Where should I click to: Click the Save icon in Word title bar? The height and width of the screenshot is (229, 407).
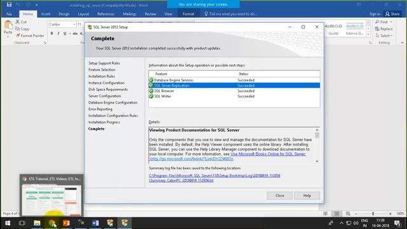coord(9,4)
